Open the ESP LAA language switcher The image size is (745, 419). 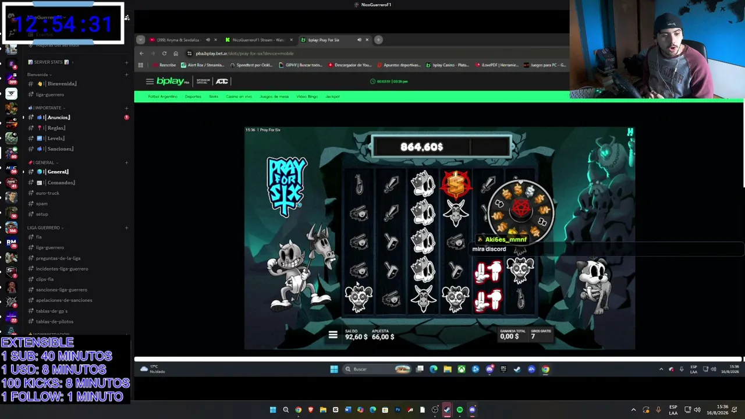(673, 410)
